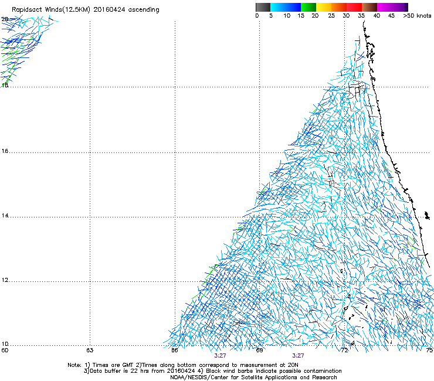The image size is (434, 381).
Task: Click the ">50 knots" legend label
Action: click(417, 16)
